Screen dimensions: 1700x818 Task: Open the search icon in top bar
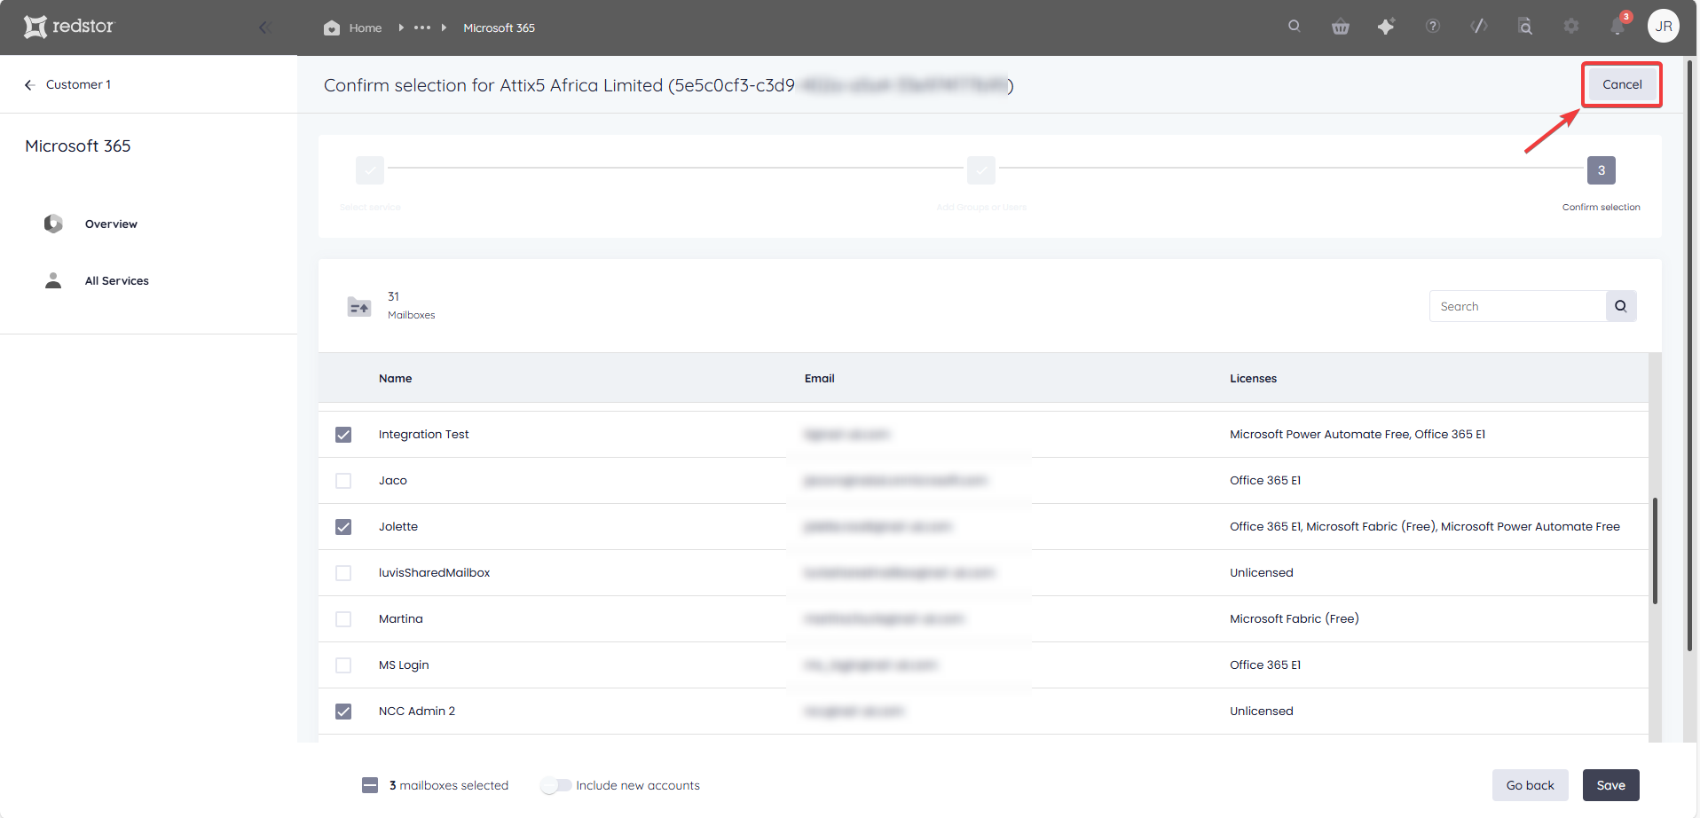point(1295,26)
